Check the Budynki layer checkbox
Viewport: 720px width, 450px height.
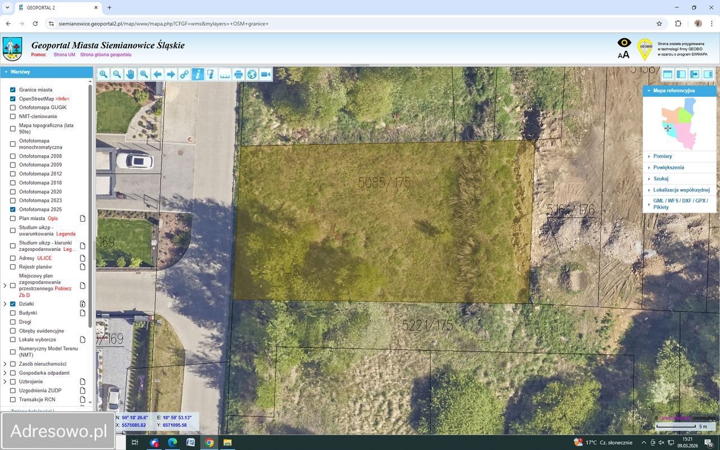coord(13,313)
